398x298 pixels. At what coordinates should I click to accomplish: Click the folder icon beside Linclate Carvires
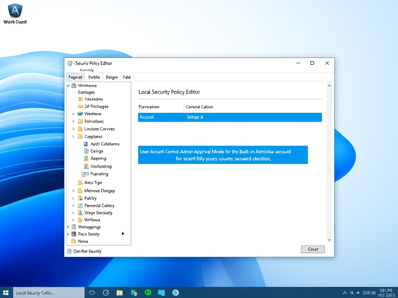click(80, 129)
